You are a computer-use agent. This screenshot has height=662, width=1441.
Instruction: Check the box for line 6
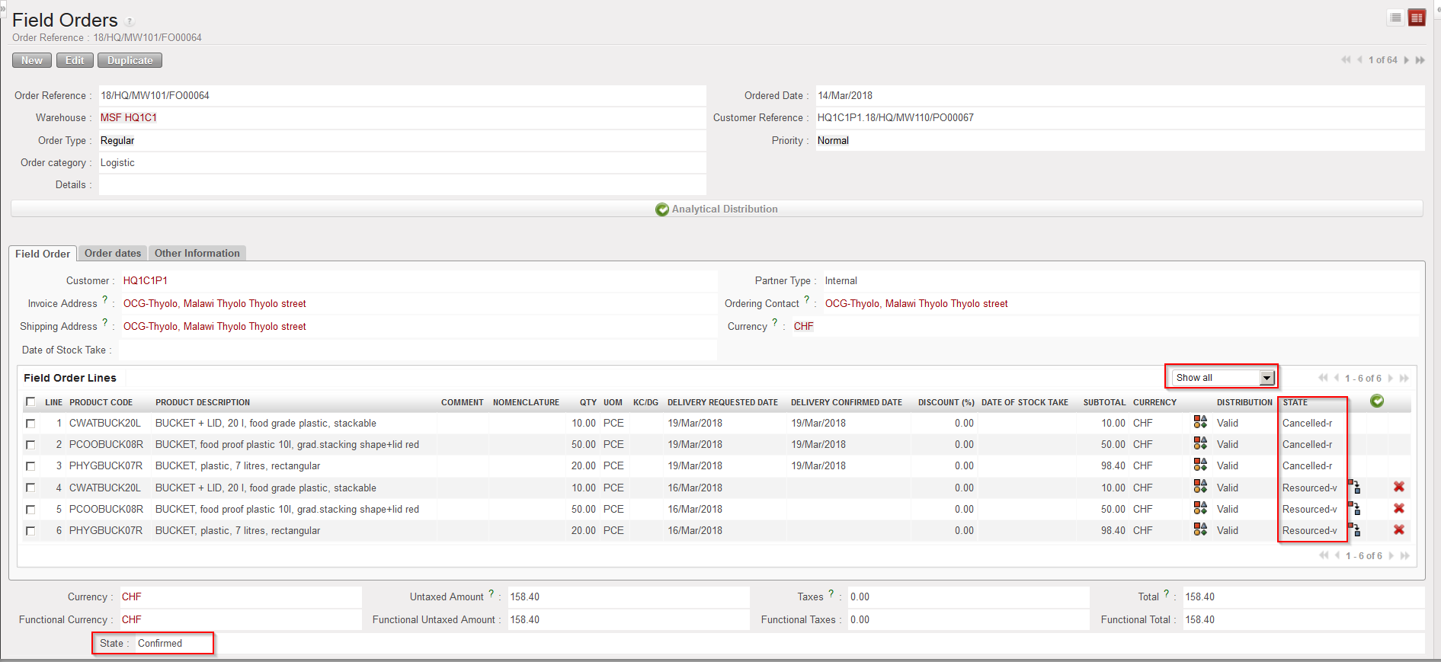tap(30, 531)
